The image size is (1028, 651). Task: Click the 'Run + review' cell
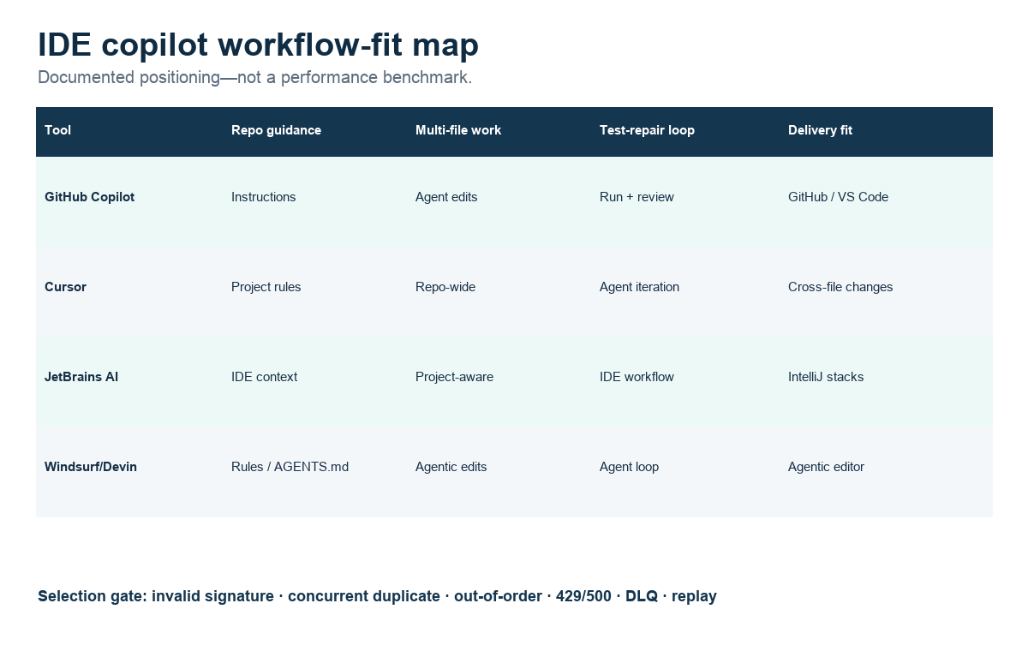pyautogui.click(x=637, y=197)
